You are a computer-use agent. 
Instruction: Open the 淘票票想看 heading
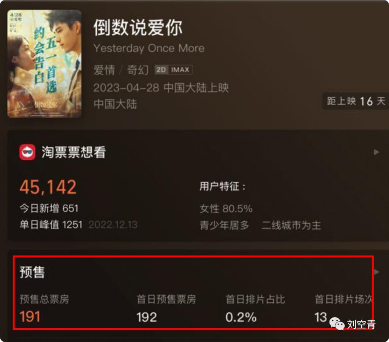click(74, 152)
